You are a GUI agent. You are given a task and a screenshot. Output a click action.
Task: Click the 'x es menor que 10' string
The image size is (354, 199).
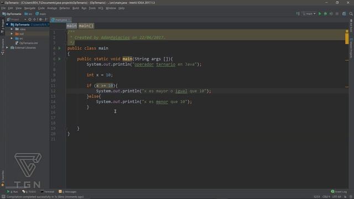coord(165,102)
